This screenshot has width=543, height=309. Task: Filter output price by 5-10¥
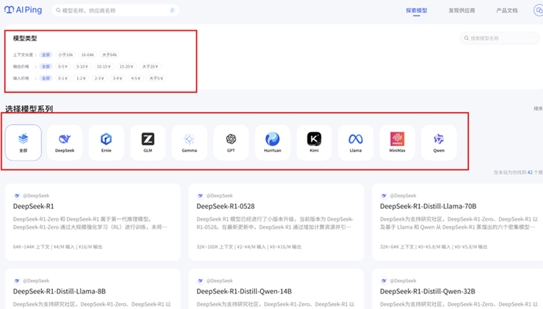82,67
